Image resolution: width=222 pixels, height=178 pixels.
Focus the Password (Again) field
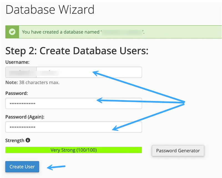click(x=74, y=127)
